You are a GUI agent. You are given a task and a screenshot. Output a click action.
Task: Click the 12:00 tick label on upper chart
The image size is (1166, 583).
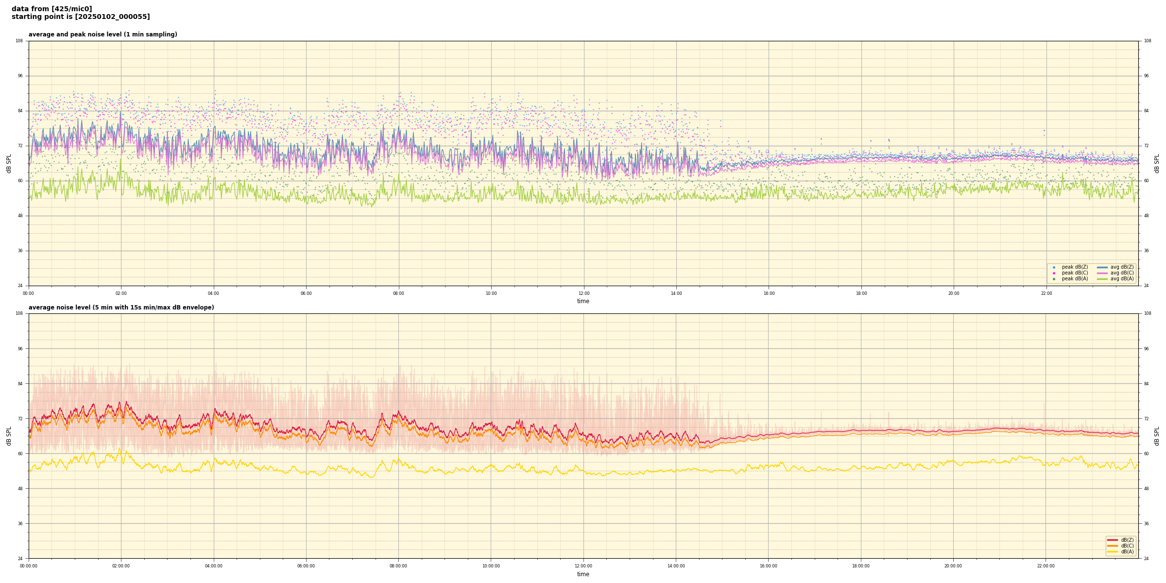point(583,293)
